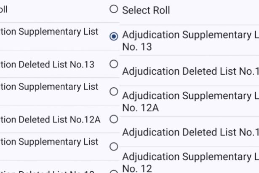Image resolution: width=259 pixels, height=173 pixels.
Task: Click left panel's "Deleted List No.13" entry
Action: (47, 65)
